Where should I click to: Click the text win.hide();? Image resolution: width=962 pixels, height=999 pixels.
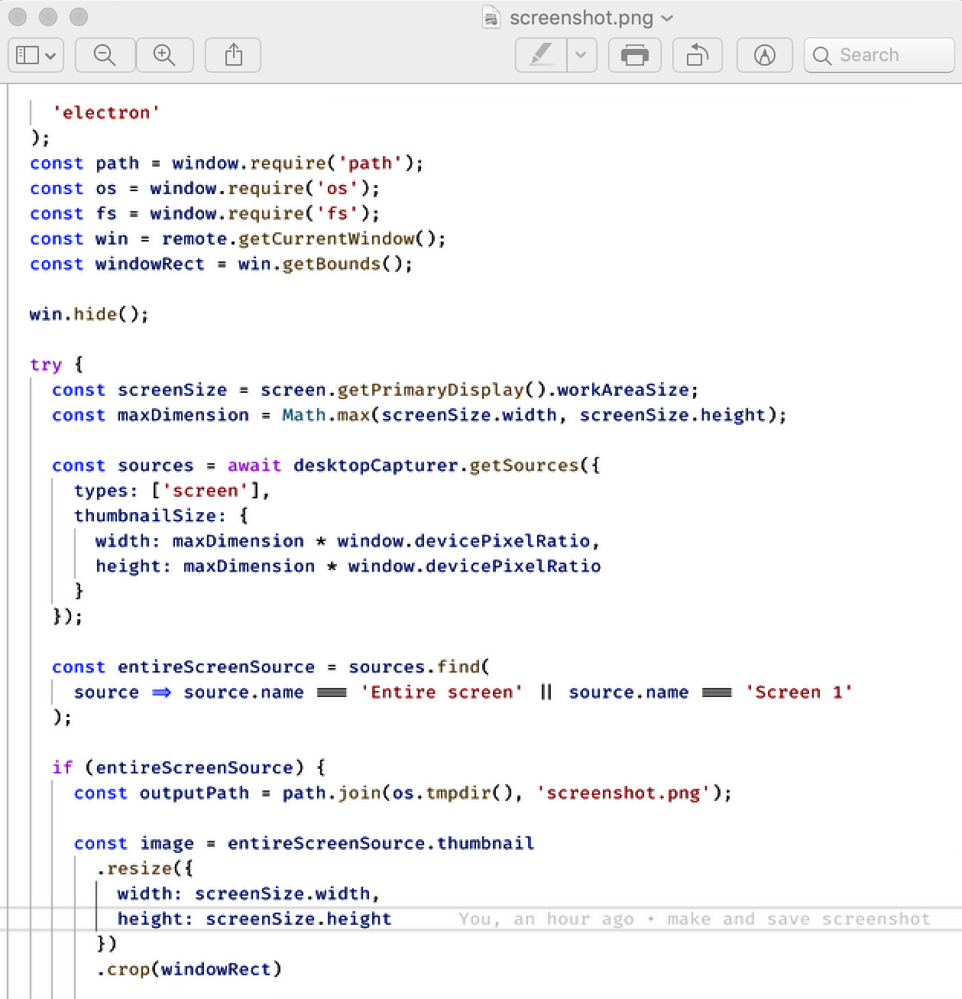pyautogui.click(x=89, y=314)
